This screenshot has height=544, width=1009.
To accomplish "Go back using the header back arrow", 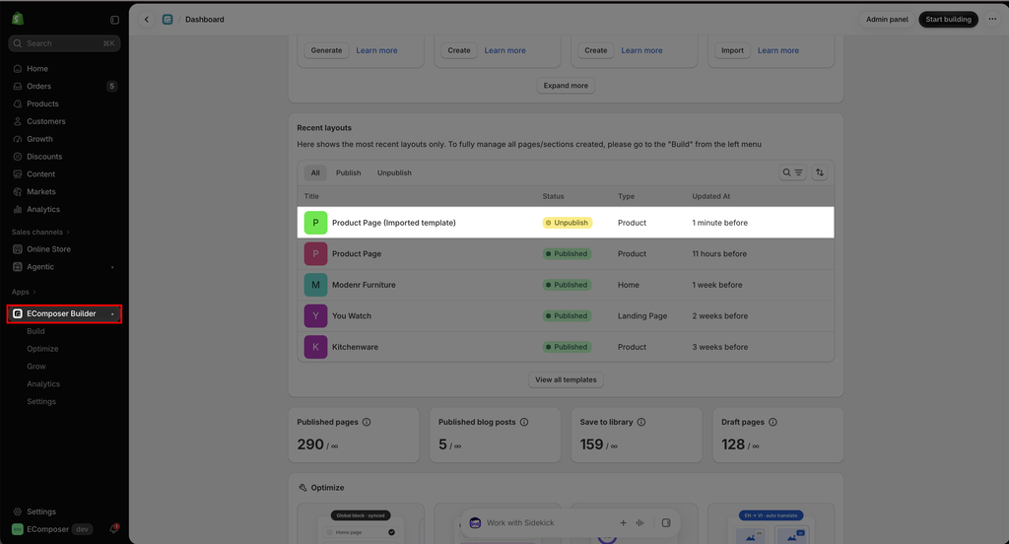I will click(x=147, y=20).
